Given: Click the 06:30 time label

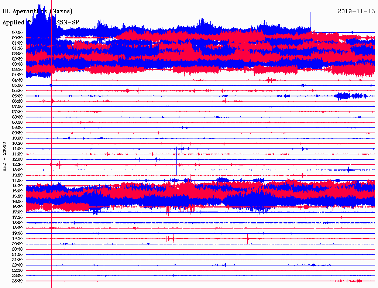Looking at the screenshot, I should pos(17,101).
